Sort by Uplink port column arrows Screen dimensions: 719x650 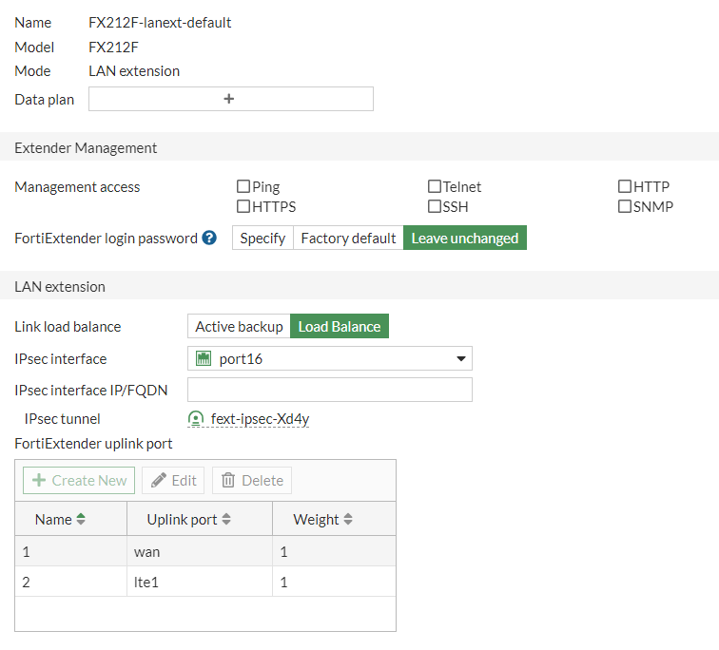click(x=226, y=519)
